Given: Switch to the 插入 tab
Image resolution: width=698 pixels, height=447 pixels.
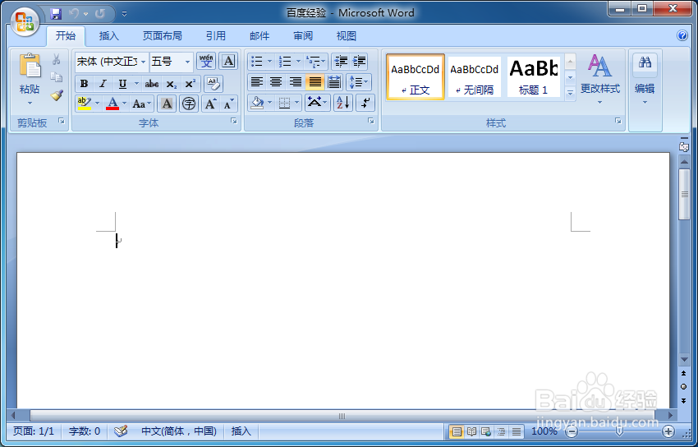Looking at the screenshot, I should tap(109, 36).
